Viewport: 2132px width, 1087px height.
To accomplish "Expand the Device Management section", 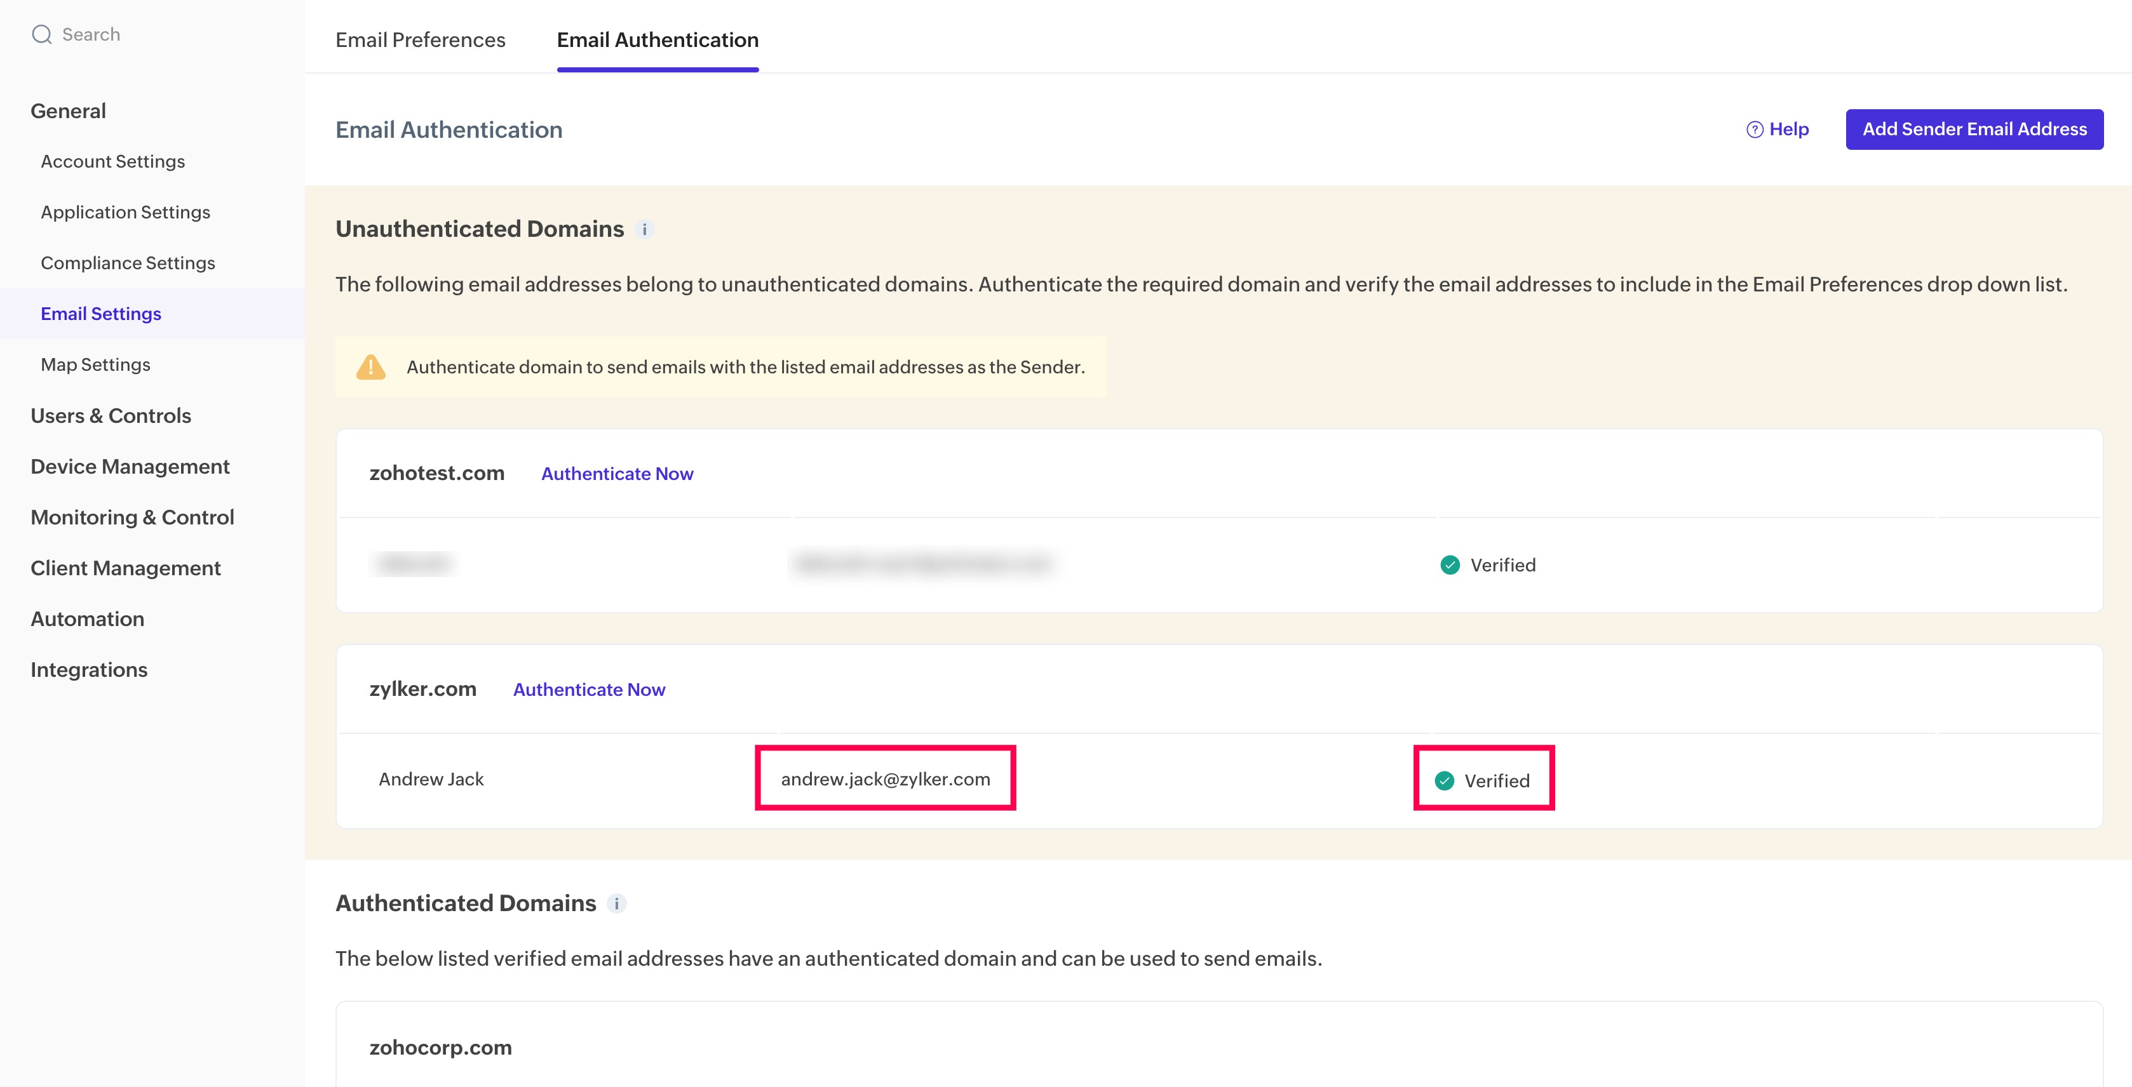I will 130,467.
